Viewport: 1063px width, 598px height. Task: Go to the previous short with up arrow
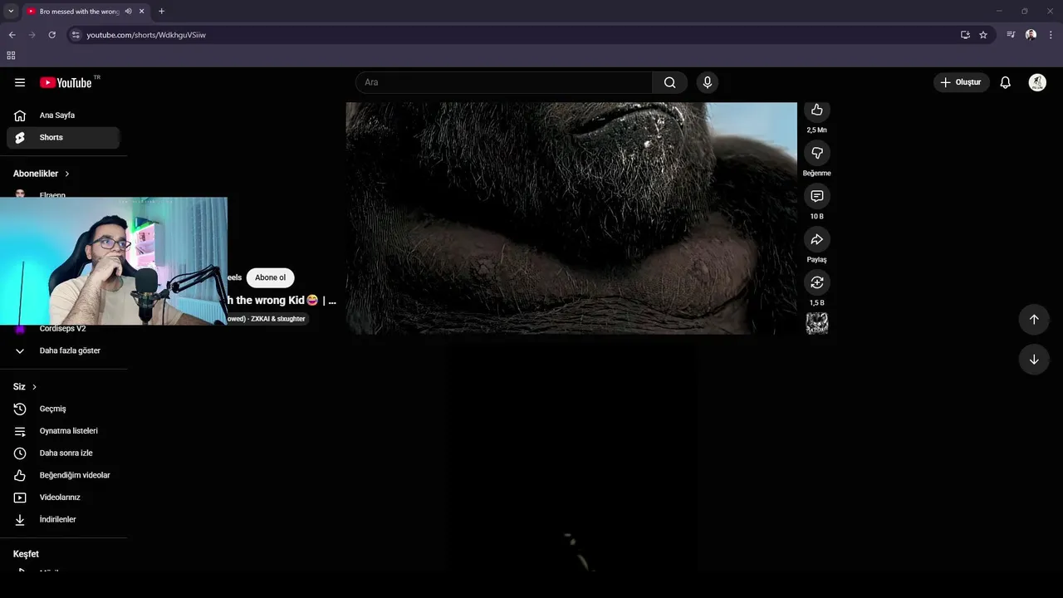[1034, 320]
